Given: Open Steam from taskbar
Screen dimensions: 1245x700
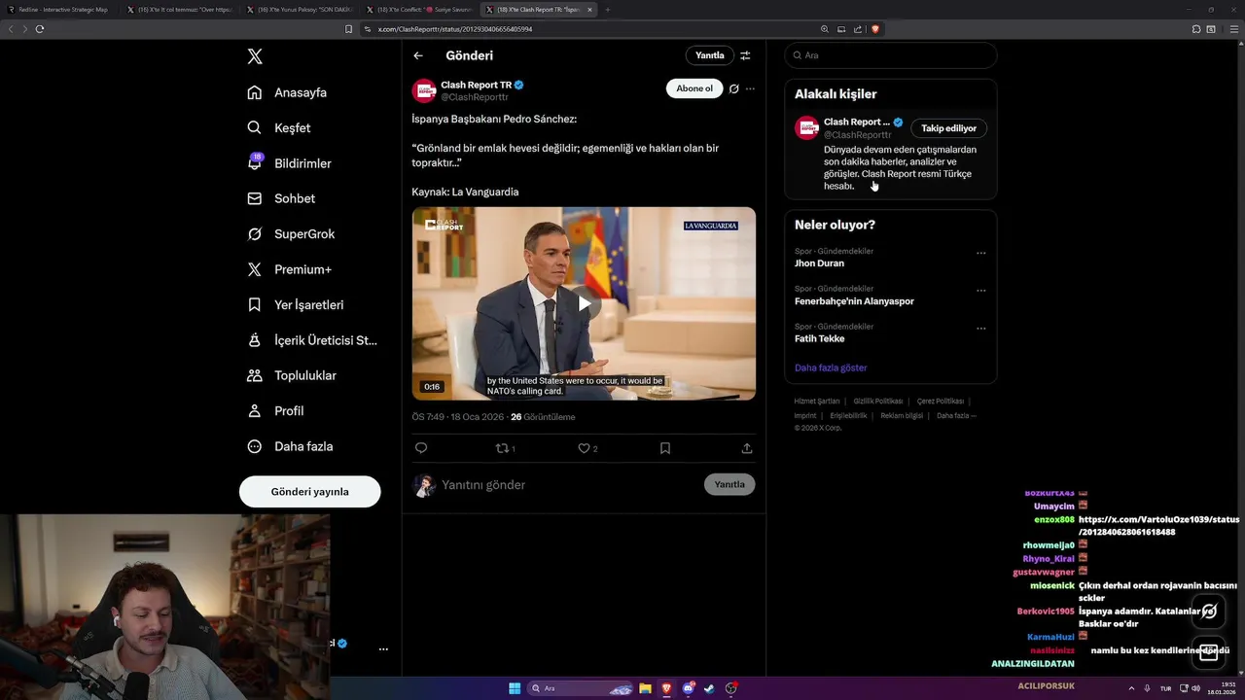Looking at the screenshot, I should [709, 688].
